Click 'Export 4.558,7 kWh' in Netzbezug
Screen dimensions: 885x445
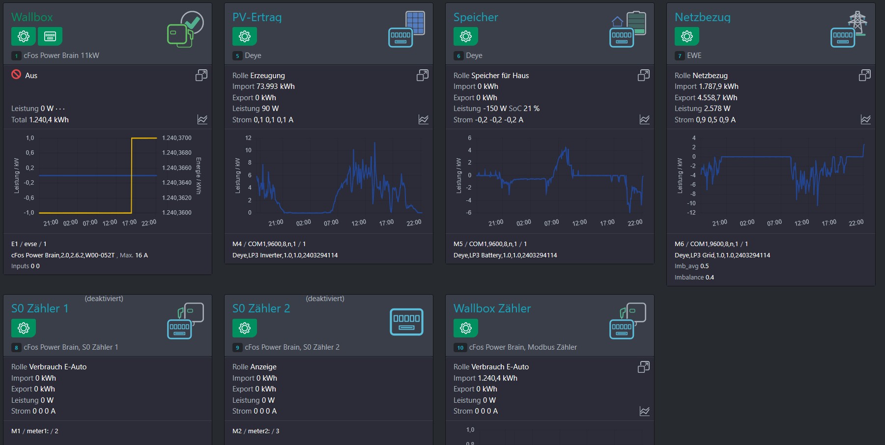point(706,98)
